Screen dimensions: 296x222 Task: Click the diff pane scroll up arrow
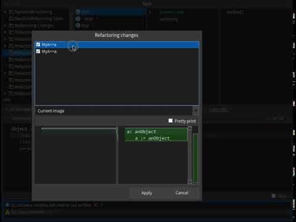190,128
